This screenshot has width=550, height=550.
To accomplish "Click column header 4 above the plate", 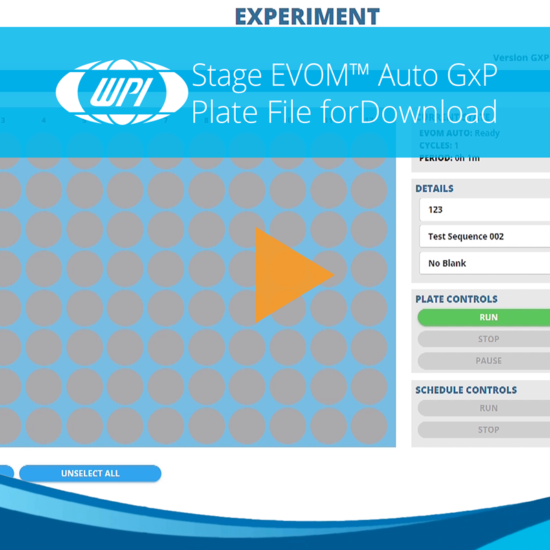I will point(43,119).
